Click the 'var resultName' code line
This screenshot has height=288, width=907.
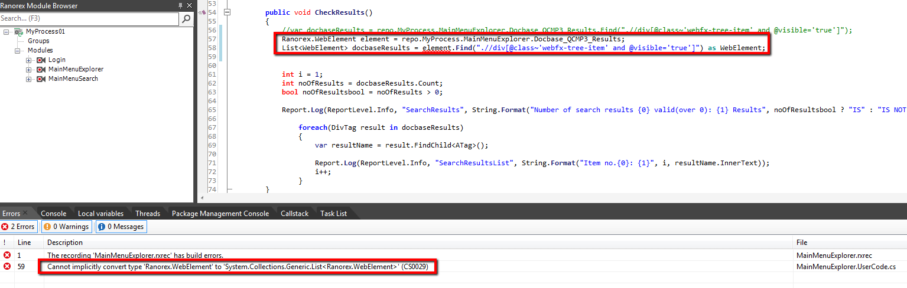(x=402, y=145)
